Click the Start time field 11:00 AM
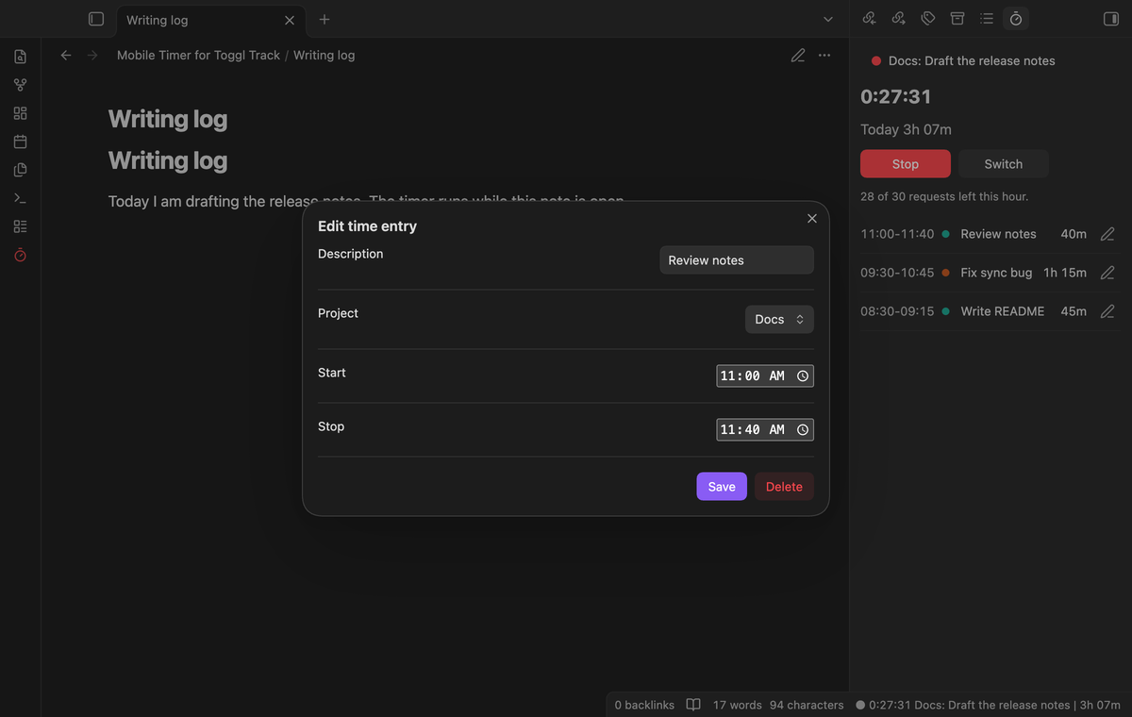The image size is (1132, 717). click(765, 375)
